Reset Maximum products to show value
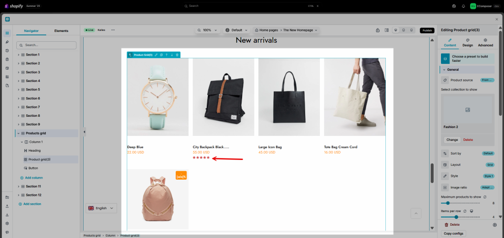 click(485, 197)
